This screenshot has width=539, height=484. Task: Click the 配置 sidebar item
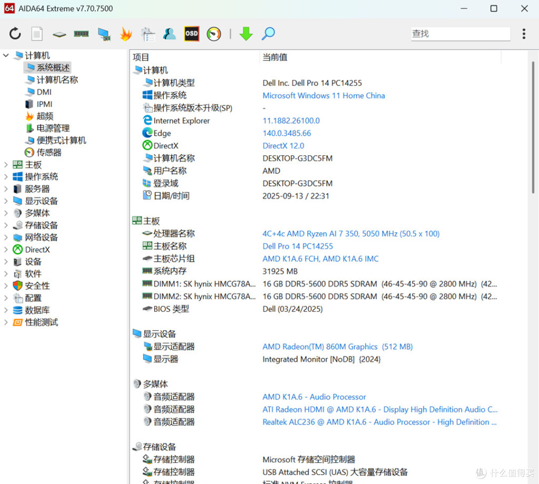27,298
